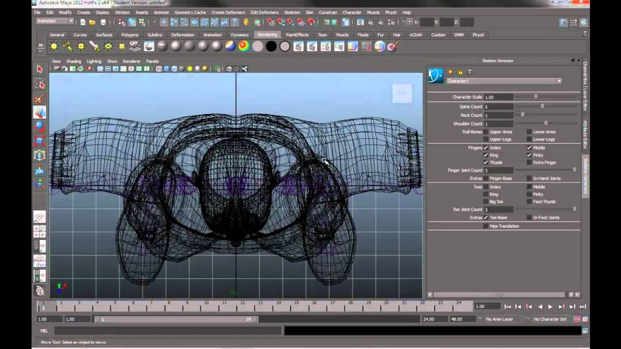
Task: Click the ambient light shelf icon
Action: 54,46
